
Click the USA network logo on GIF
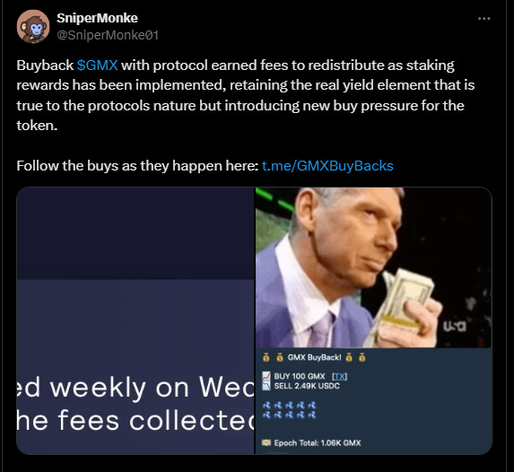coord(455,326)
